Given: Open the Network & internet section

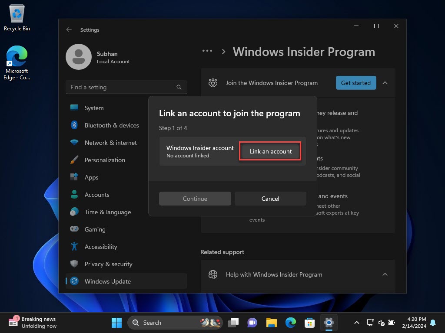Looking at the screenshot, I should 110,143.
